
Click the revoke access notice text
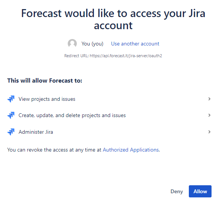(x=83, y=150)
